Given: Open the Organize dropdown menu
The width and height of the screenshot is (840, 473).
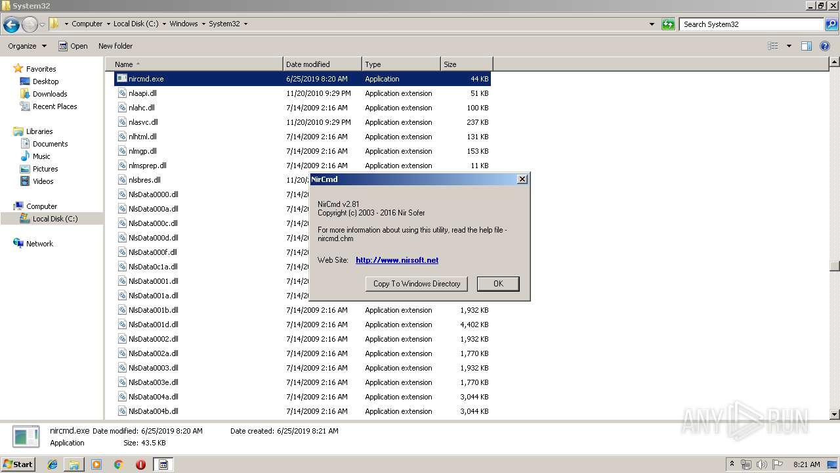Looking at the screenshot, I should [28, 46].
